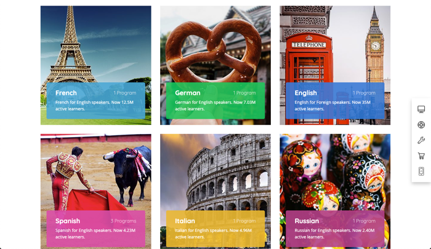
Task: Open the German language heading
Action: pyautogui.click(x=187, y=93)
